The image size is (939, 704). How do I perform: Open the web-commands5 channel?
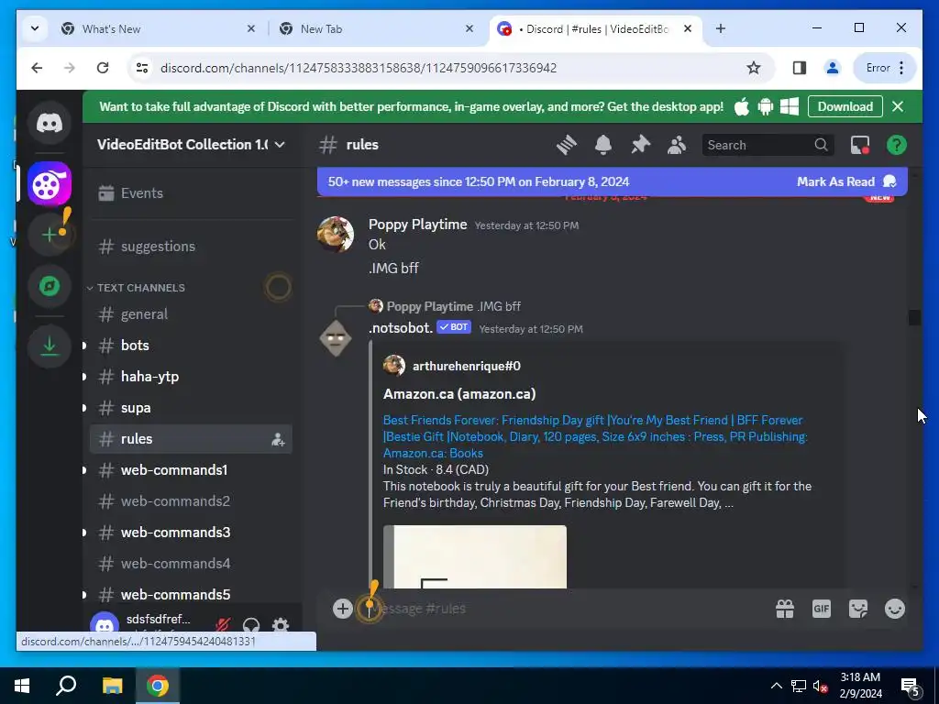click(191, 594)
